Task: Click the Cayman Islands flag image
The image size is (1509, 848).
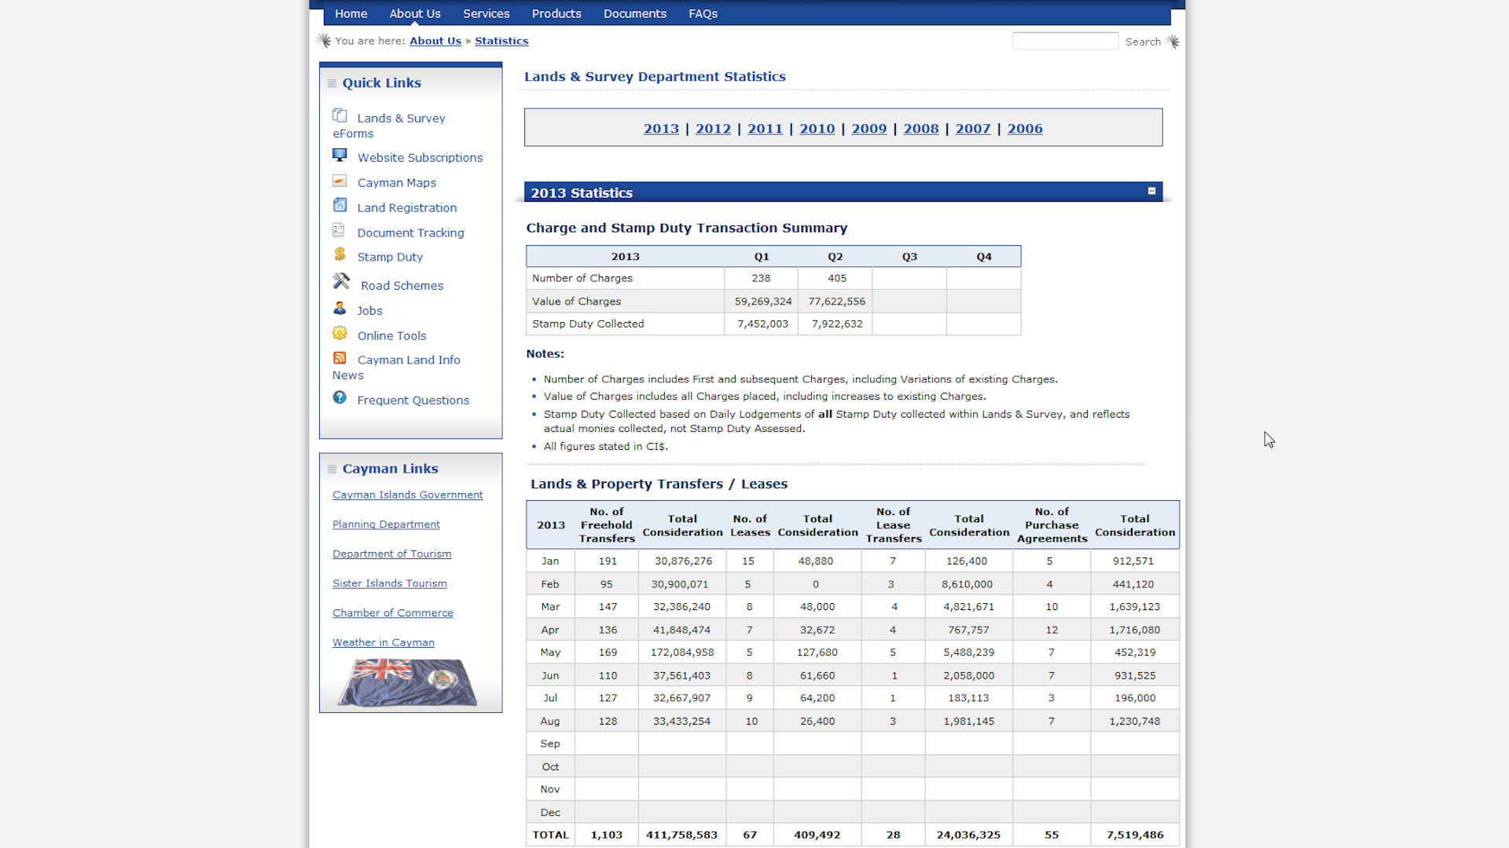Action: 408,682
